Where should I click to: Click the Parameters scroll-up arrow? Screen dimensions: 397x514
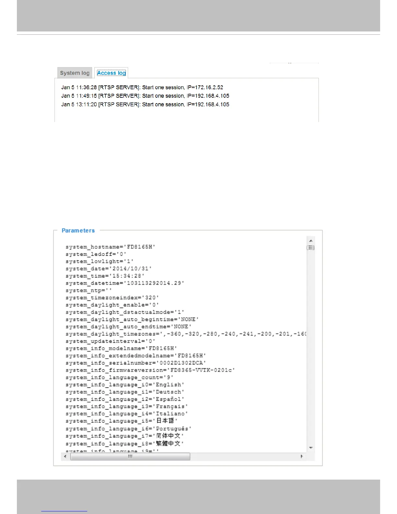[x=311, y=240]
